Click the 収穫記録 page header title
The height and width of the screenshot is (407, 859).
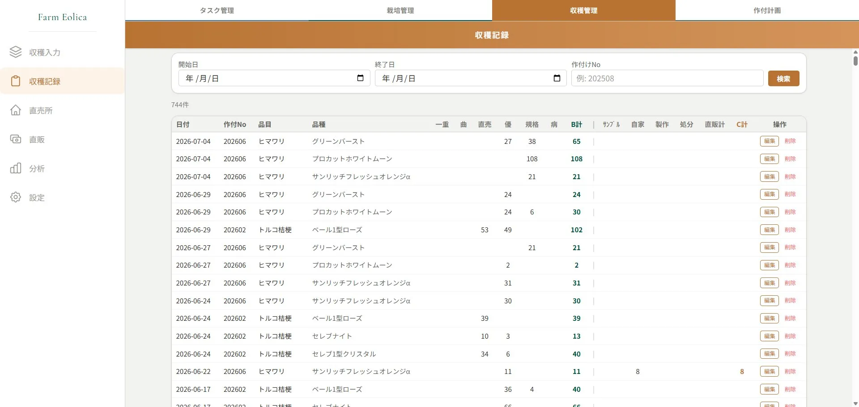(x=492, y=35)
